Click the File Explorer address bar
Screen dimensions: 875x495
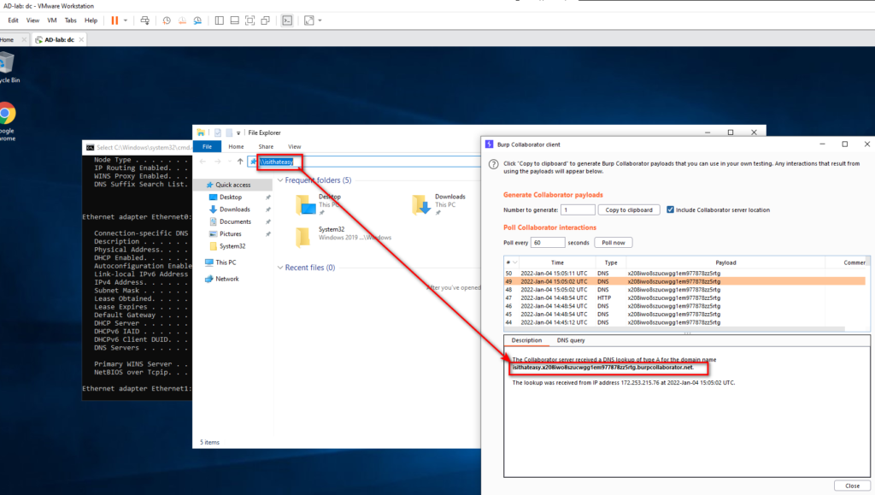[x=366, y=162]
